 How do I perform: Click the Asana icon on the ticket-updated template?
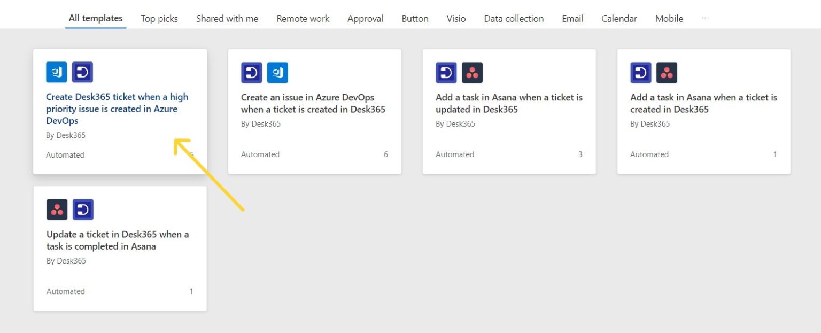coord(472,72)
